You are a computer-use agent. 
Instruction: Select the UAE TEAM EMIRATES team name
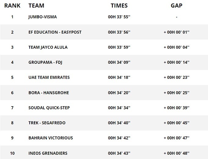tap(49, 77)
